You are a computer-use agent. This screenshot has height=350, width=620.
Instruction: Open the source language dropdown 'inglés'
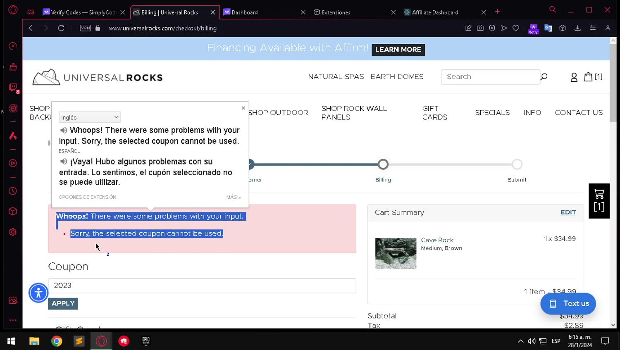point(90,117)
